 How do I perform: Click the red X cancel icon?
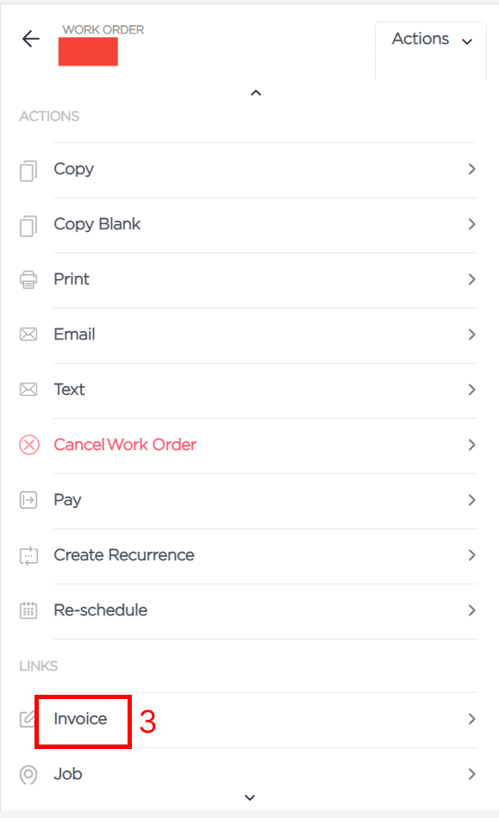click(29, 445)
